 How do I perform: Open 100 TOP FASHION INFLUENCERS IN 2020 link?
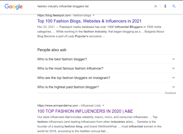85,111
